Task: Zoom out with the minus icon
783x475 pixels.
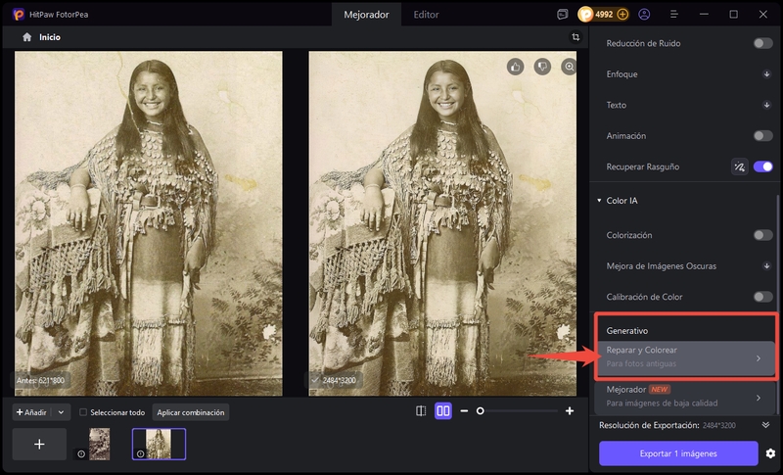Action: point(464,411)
